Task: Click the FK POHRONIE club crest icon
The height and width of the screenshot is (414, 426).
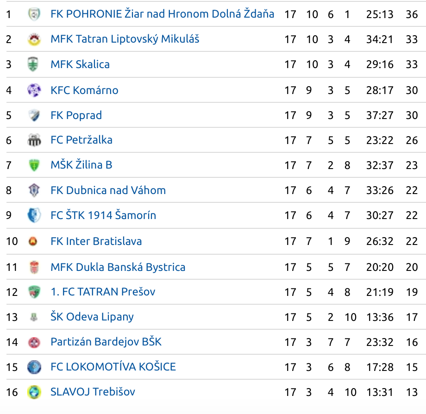Action: pos(34,14)
